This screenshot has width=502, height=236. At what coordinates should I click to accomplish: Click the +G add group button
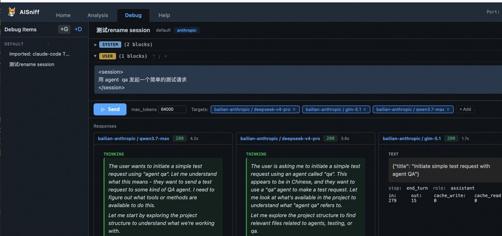pyautogui.click(x=64, y=29)
